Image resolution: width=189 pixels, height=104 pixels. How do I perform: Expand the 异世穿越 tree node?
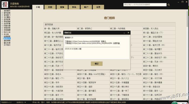click(x=2, y=21)
